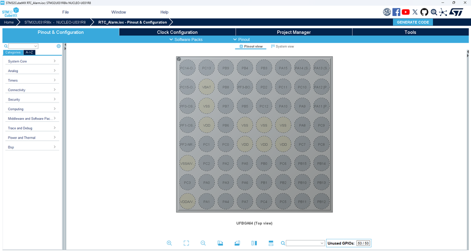
Task: Select the PB12 pin on chip
Action: (x=322, y=202)
